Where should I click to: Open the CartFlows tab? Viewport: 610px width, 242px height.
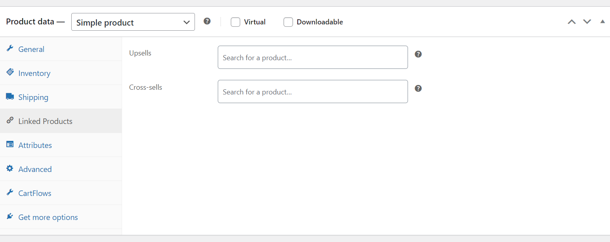pos(35,193)
